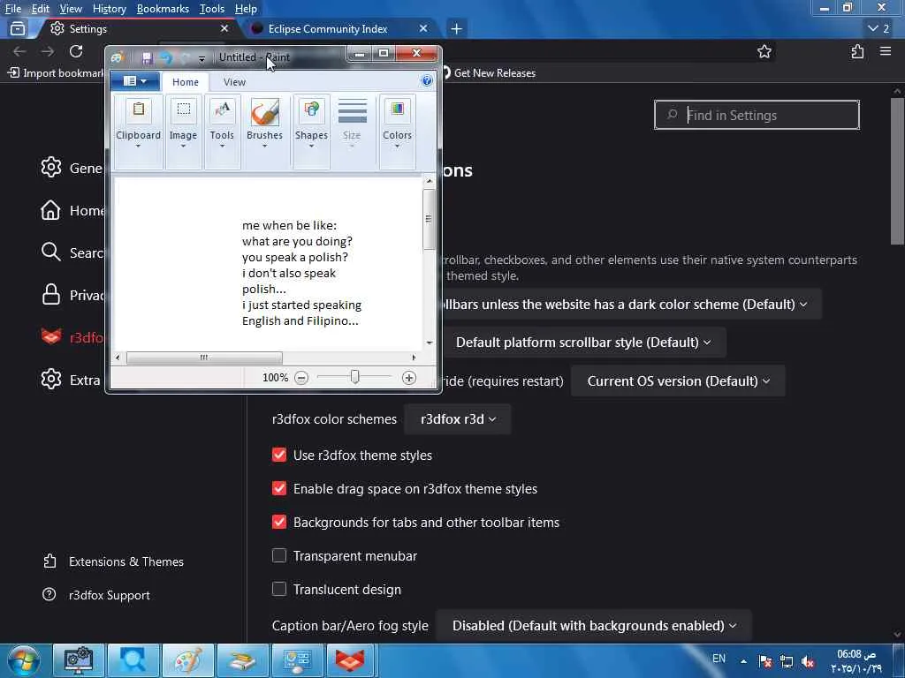The image size is (905, 678).
Task: Open the File menu
Action: (13, 9)
